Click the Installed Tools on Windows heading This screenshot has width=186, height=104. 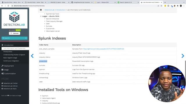[63, 90]
